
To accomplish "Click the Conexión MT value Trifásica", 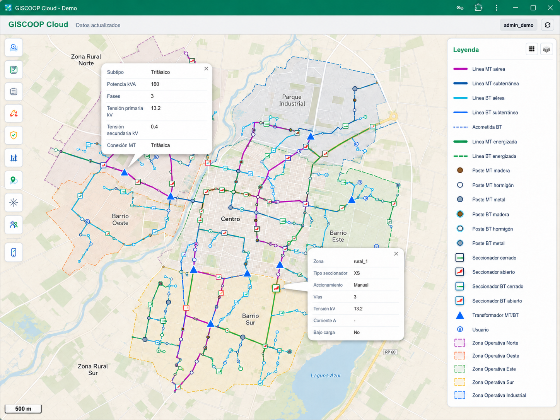I will (160, 145).
